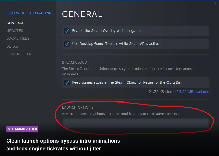This screenshot has width=219, height=156.
Task: Click the Return of the Obra Dinn title
Action: click(x=29, y=13)
